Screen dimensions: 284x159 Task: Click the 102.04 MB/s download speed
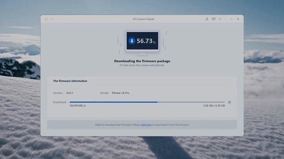78,106
